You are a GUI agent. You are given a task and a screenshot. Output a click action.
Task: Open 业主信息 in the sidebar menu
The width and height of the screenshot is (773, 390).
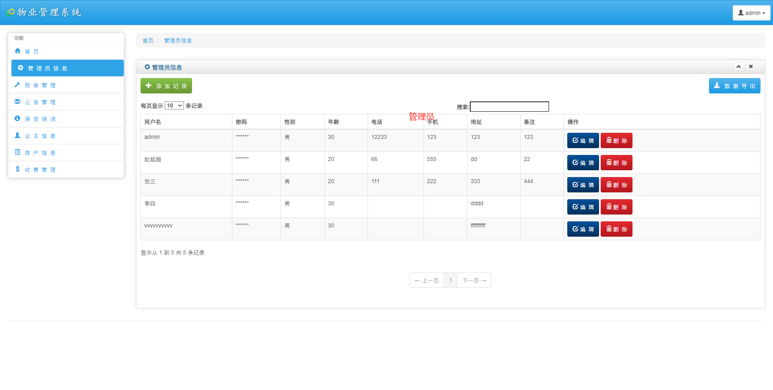click(x=66, y=136)
